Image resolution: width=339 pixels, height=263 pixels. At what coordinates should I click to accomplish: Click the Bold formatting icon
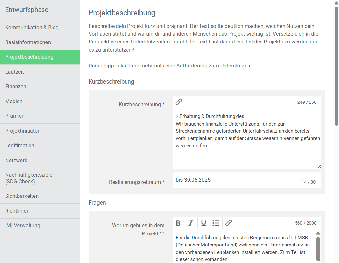click(178, 223)
